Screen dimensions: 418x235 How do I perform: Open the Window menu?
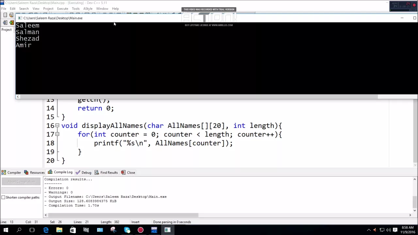click(x=102, y=8)
